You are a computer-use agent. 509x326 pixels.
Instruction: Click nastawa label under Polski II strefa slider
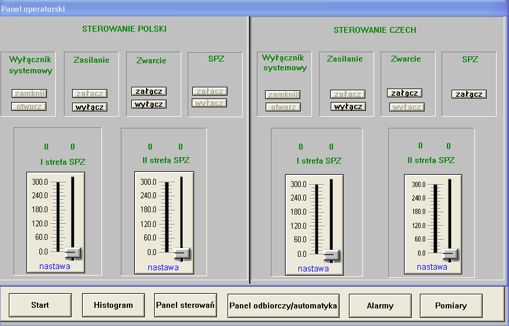point(163,267)
